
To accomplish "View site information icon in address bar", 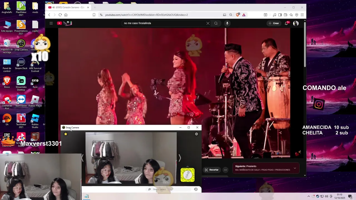I will (101, 15).
